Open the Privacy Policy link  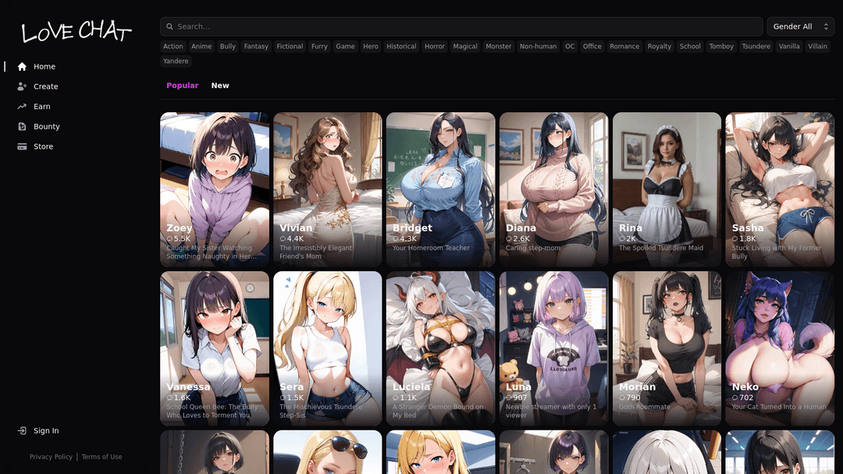(x=51, y=457)
